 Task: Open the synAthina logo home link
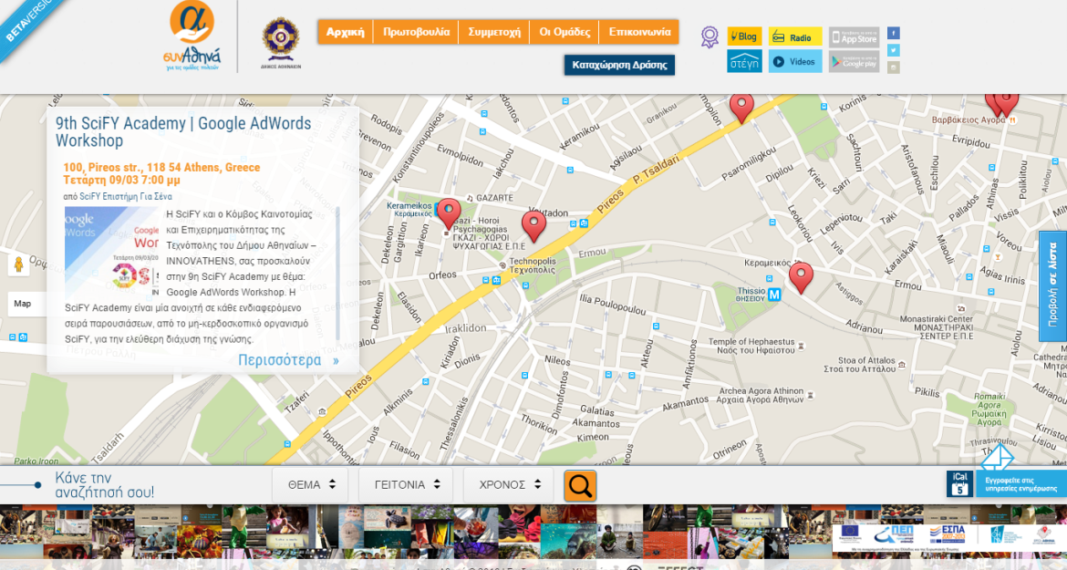192,36
